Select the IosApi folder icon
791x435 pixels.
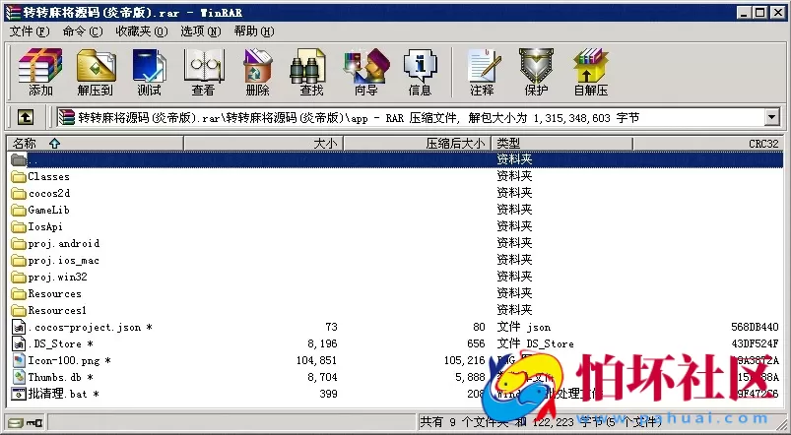tap(19, 226)
